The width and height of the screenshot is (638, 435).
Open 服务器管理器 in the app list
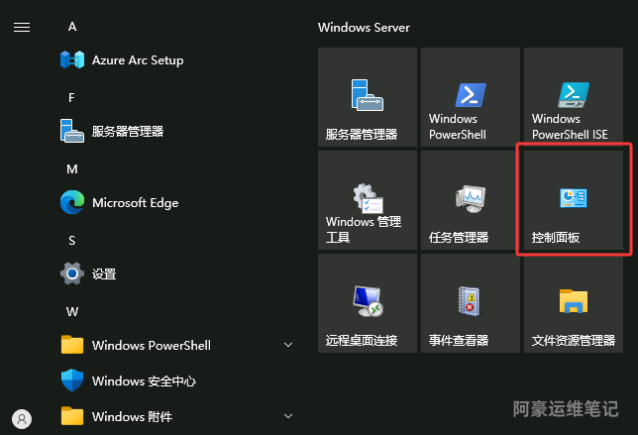(x=127, y=131)
